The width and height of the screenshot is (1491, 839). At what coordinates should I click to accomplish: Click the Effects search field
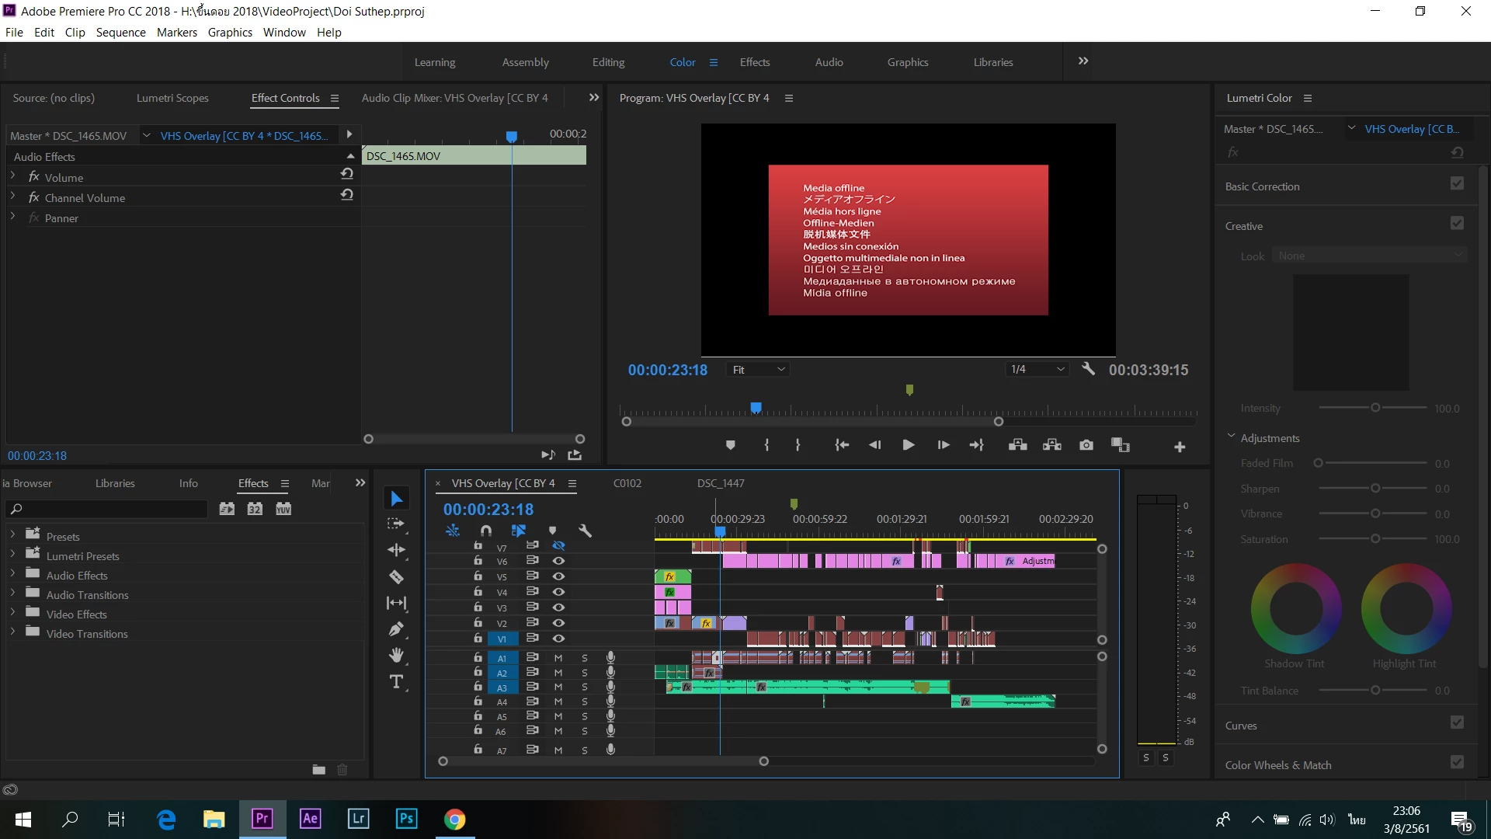(109, 509)
